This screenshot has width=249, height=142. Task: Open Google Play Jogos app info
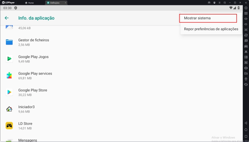pos(121,59)
